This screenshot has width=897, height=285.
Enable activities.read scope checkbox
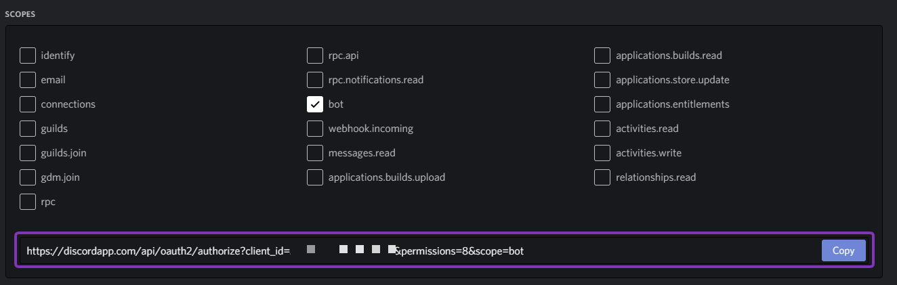[x=602, y=129]
